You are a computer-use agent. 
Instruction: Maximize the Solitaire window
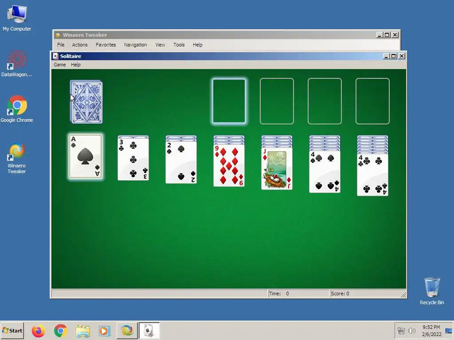click(394, 56)
